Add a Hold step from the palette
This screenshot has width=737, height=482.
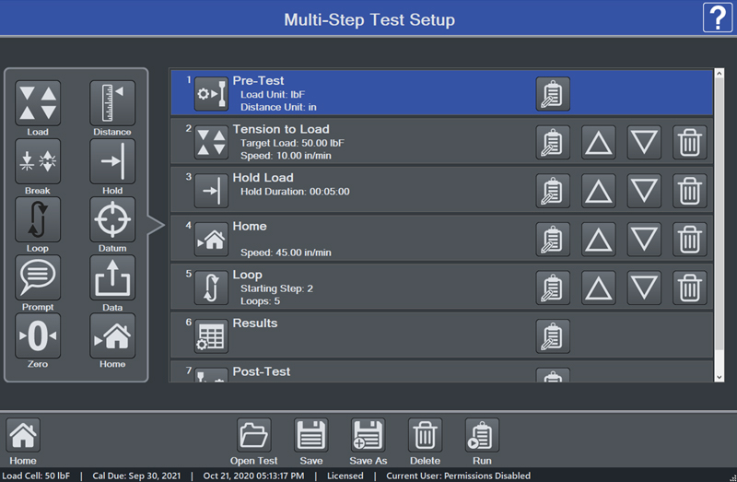pyautogui.click(x=112, y=161)
